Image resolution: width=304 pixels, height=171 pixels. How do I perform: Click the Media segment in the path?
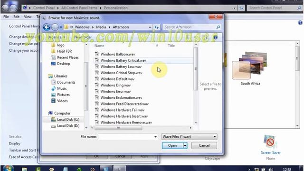tap(101, 27)
